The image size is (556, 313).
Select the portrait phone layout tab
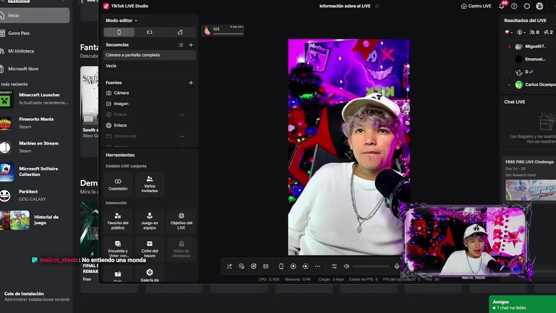pyautogui.click(x=119, y=32)
